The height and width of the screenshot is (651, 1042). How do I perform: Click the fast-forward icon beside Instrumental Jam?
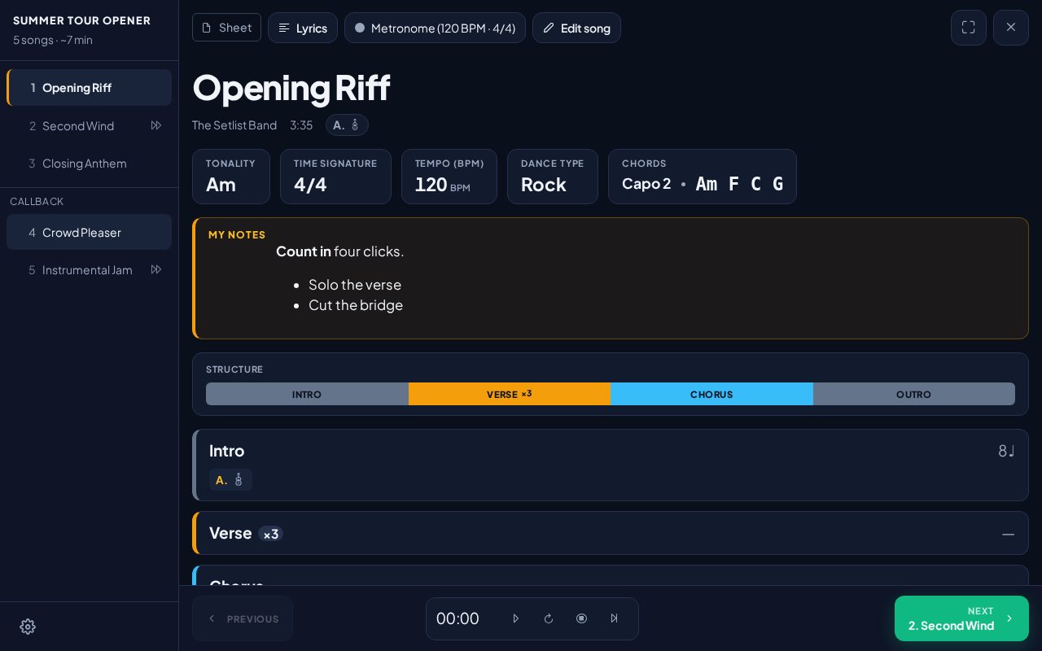pyautogui.click(x=156, y=269)
